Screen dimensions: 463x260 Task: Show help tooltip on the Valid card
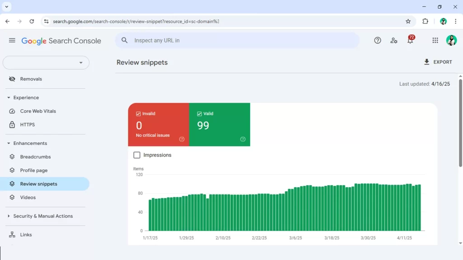pyautogui.click(x=243, y=139)
